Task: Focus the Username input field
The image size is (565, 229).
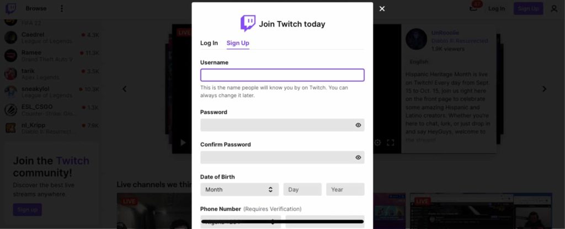Action: [282, 75]
